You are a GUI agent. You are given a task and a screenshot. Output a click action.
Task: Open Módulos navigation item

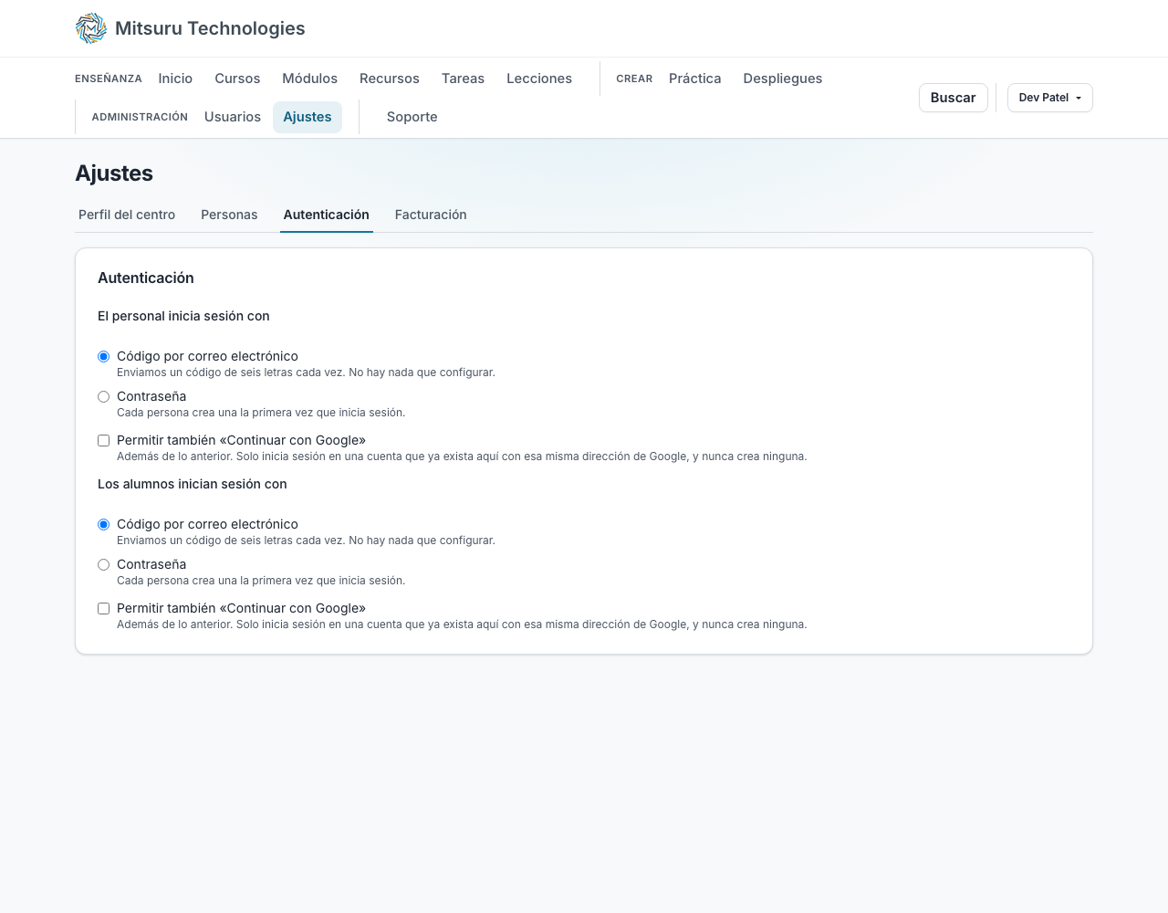tap(309, 79)
